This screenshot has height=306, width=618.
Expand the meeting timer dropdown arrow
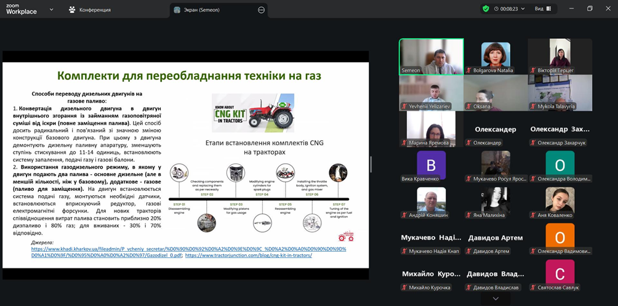(523, 9)
